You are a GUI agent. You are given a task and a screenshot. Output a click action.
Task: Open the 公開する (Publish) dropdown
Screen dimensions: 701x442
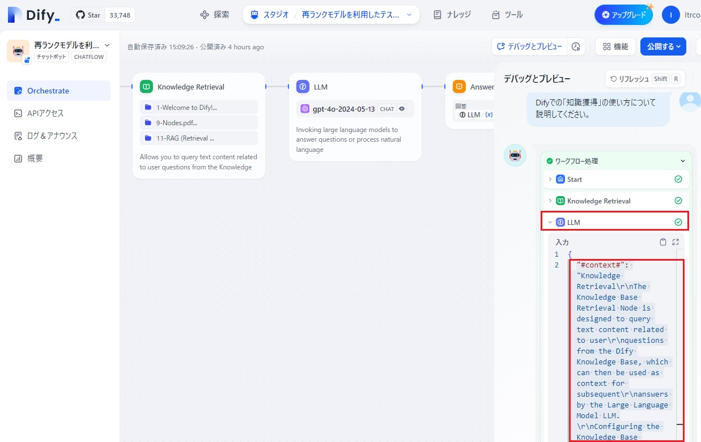[664, 46]
